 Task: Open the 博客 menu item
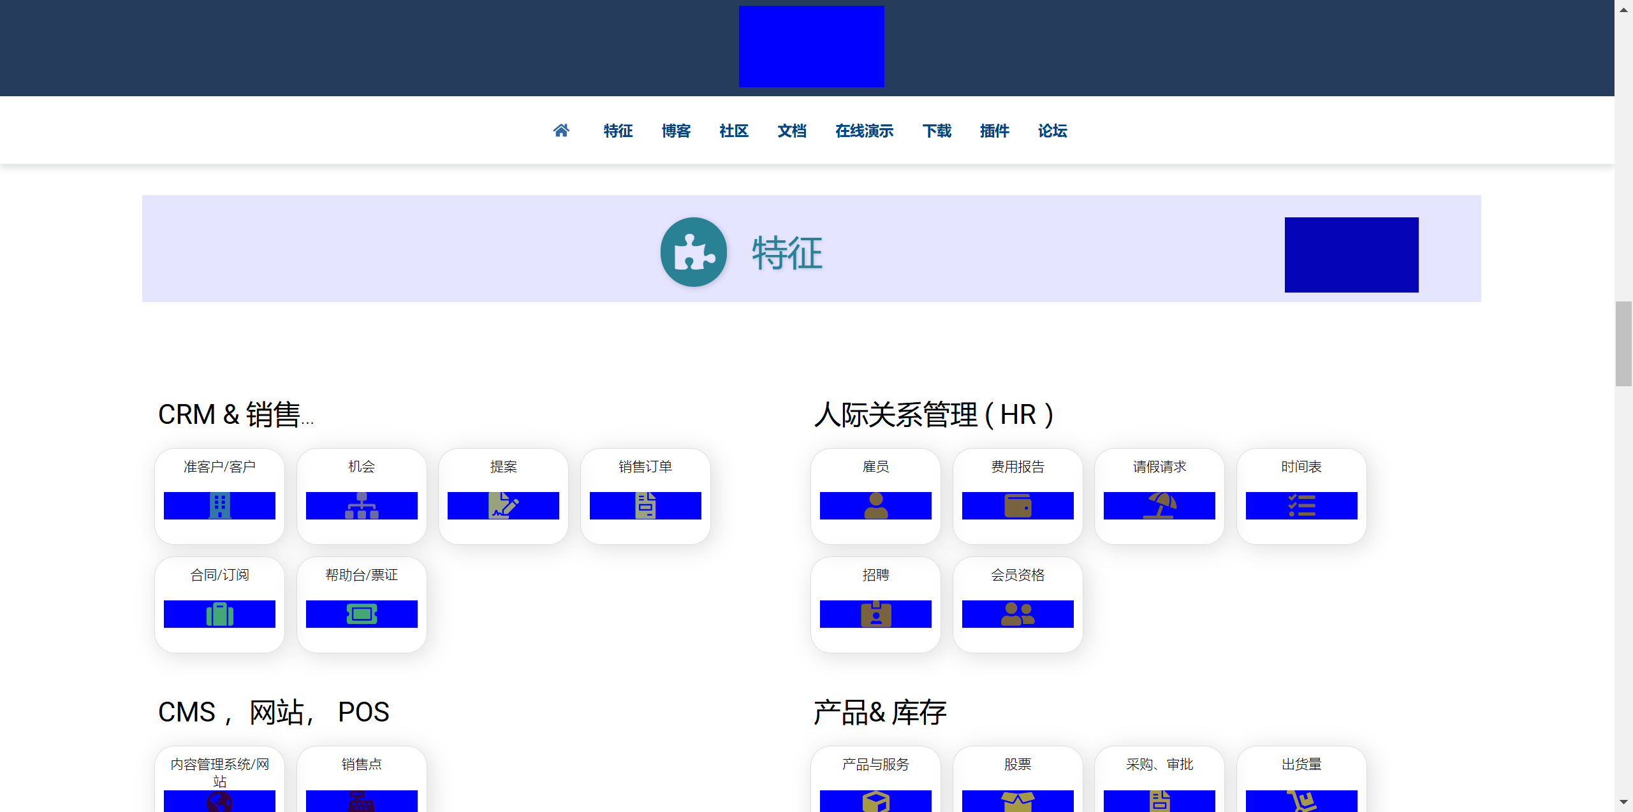[676, 131]
